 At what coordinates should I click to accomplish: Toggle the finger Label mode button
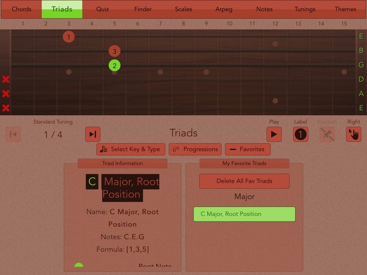point(300,134)
